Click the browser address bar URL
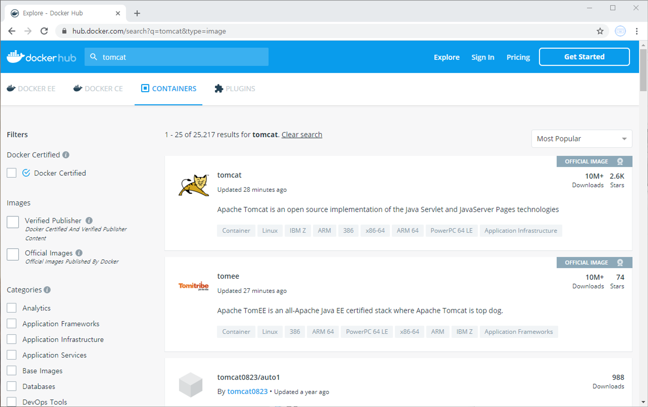The height and width of the screenshot is (407, 648). pos(149,31)
